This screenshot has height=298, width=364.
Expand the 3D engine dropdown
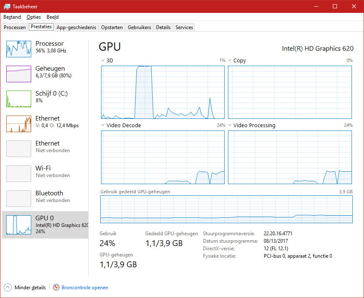(102, 60)
